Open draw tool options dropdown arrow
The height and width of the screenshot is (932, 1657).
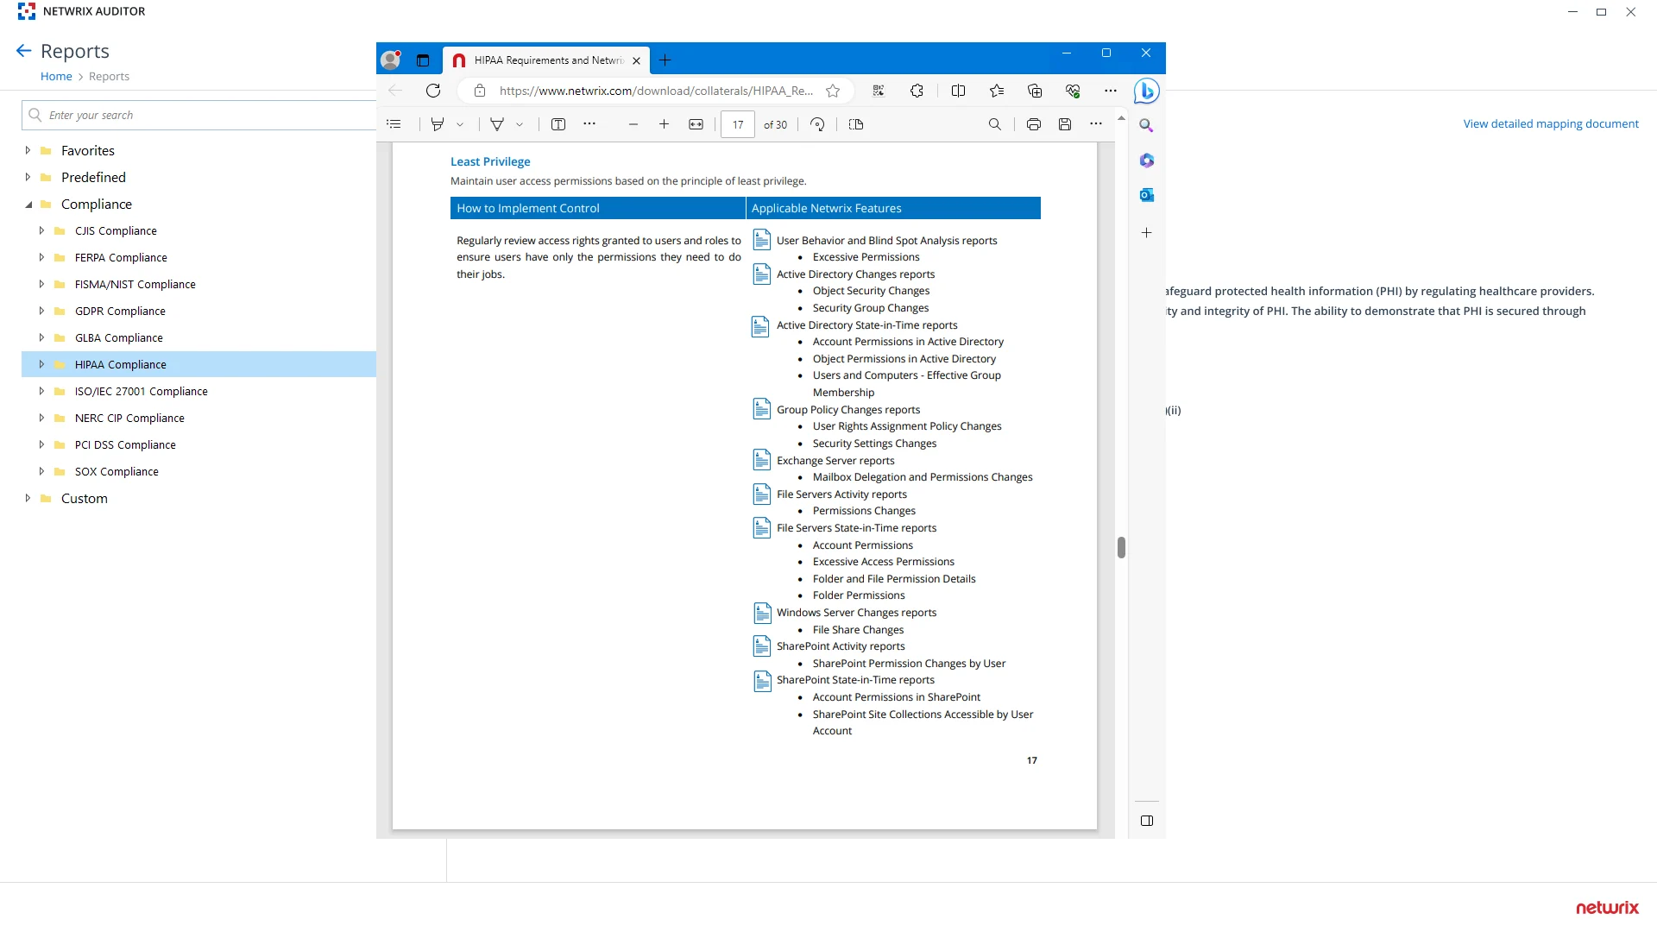pyautogui.click(x=520, y=124)
